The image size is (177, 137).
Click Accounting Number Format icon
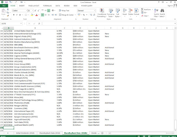point(79,15)
